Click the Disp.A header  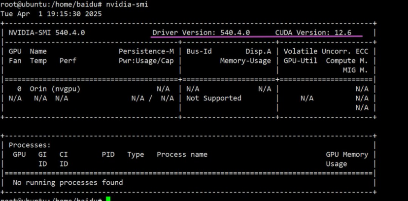tap(258, 52)
